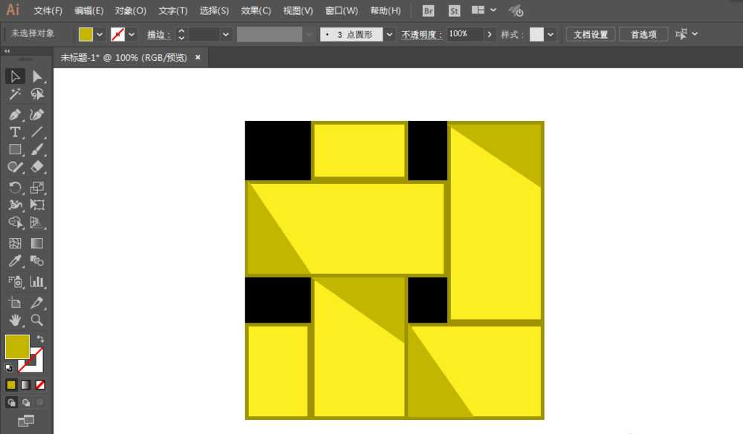The height and width of the screenshot is (434, 743).
Task: Set the paint mode to None
Action: [40, 384]
